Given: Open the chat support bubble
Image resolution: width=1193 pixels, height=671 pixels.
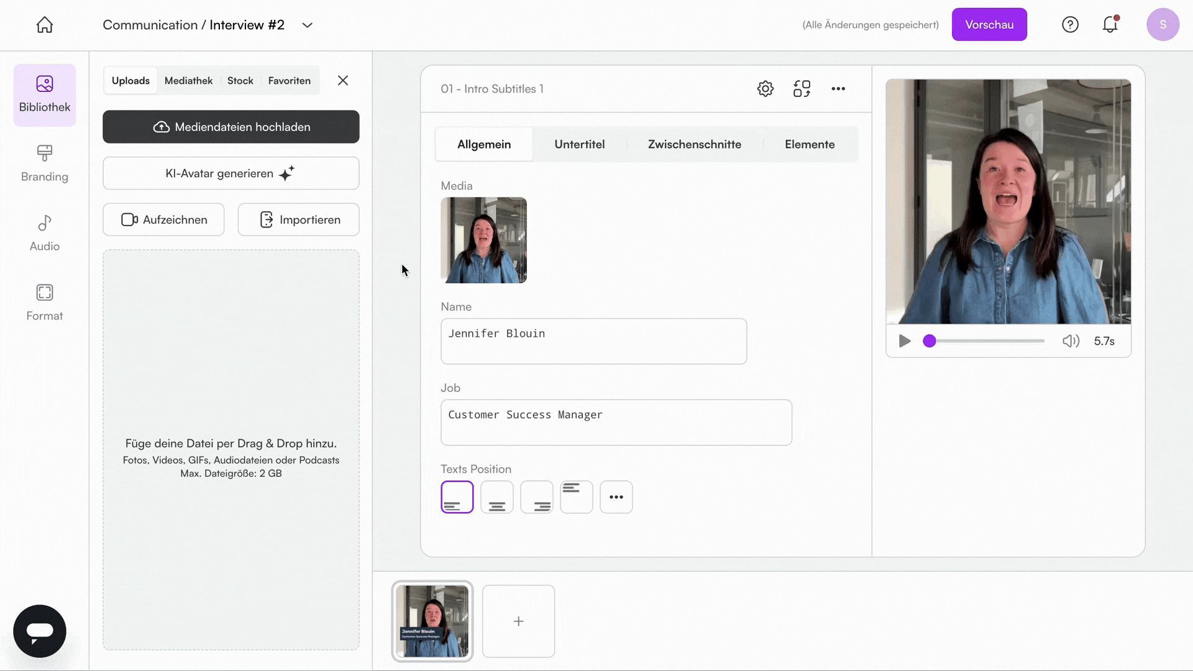Looking at the screenshot, I should [x=40, y=631].
